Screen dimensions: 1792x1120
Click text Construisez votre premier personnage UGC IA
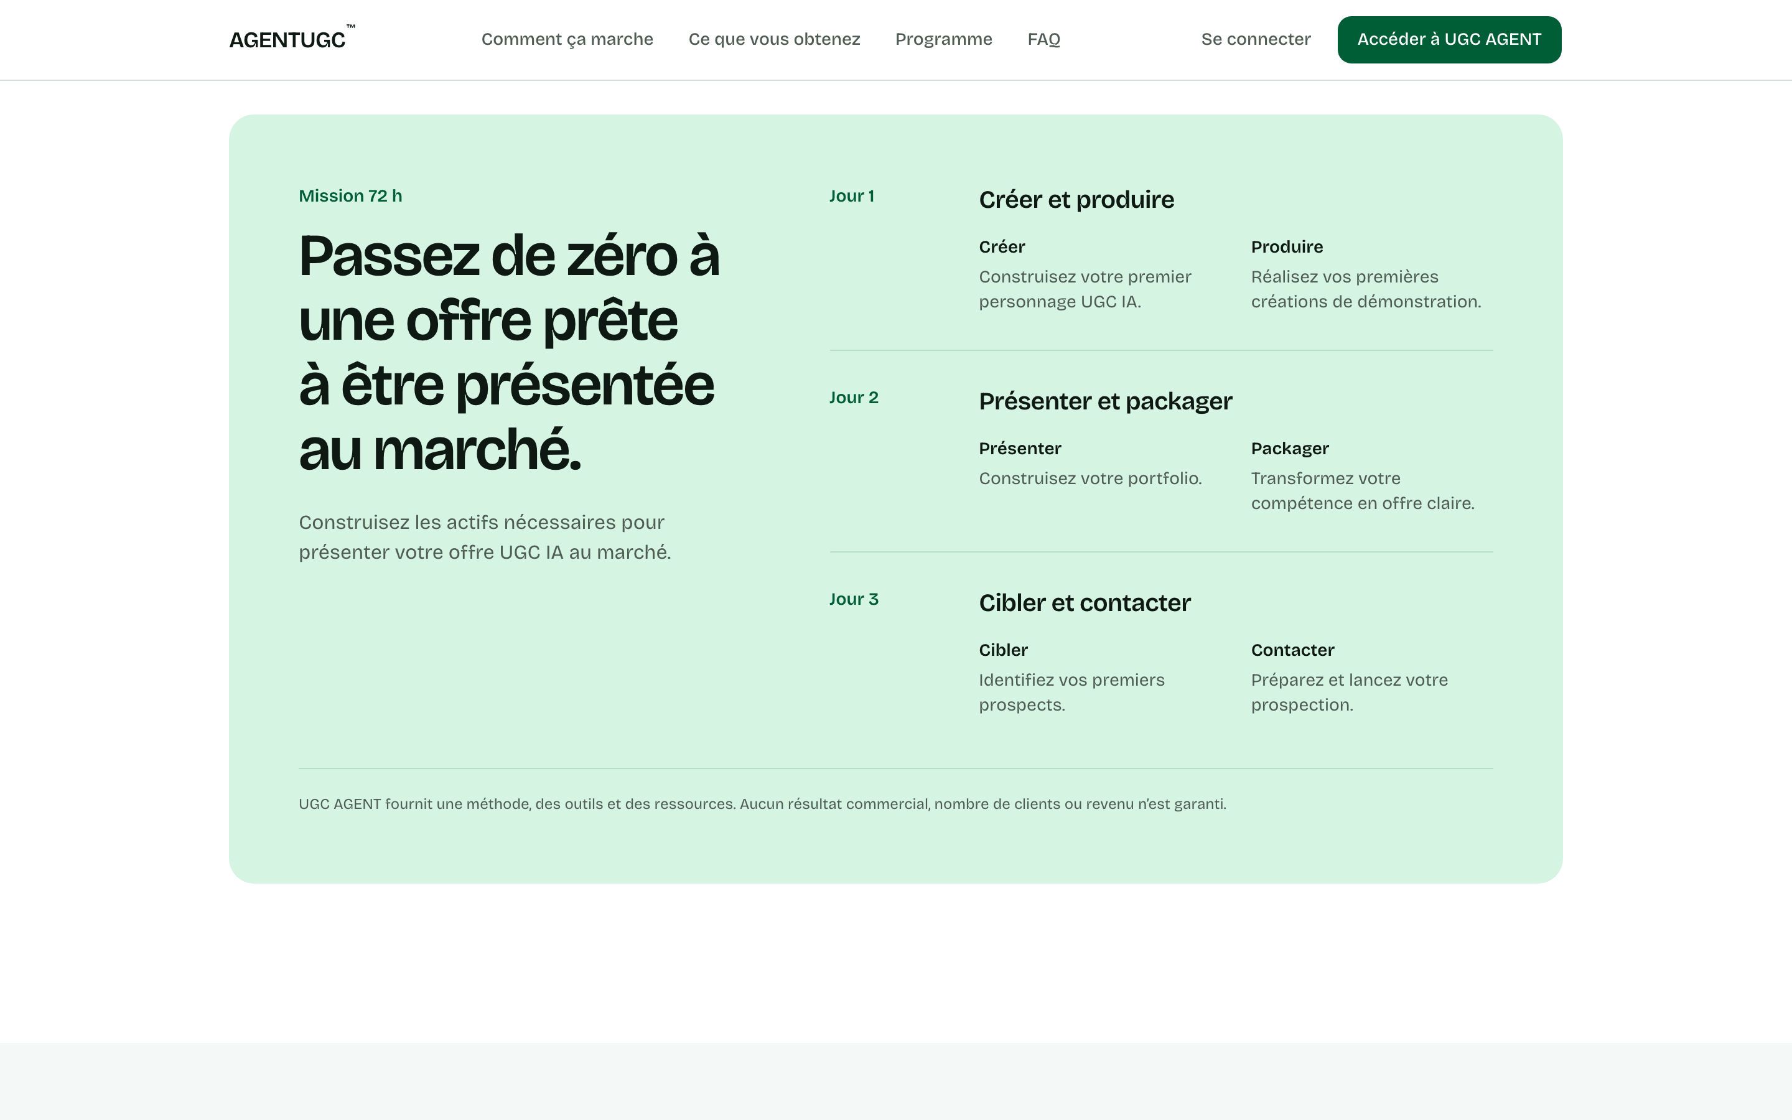[x=1085, y=289]
